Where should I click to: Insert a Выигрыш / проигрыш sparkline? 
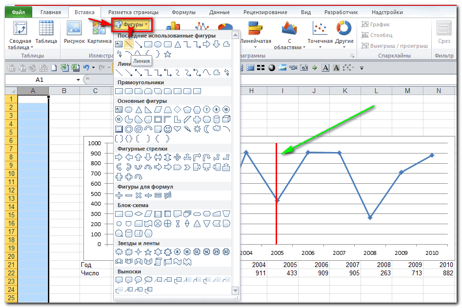(395, 46)
